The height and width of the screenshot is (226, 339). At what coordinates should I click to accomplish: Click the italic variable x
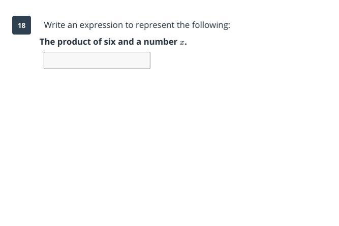coord(182,42)
